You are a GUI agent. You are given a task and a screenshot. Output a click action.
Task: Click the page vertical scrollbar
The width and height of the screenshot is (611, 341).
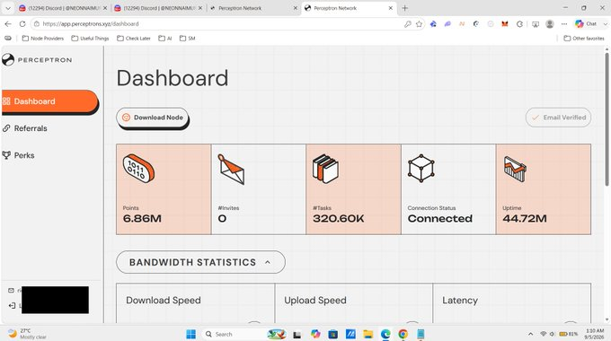607,119
